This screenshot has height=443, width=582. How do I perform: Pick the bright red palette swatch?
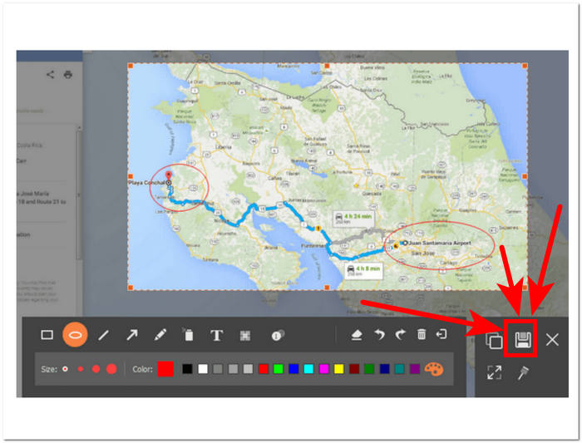pyautogui.click(x=264, y=369)
